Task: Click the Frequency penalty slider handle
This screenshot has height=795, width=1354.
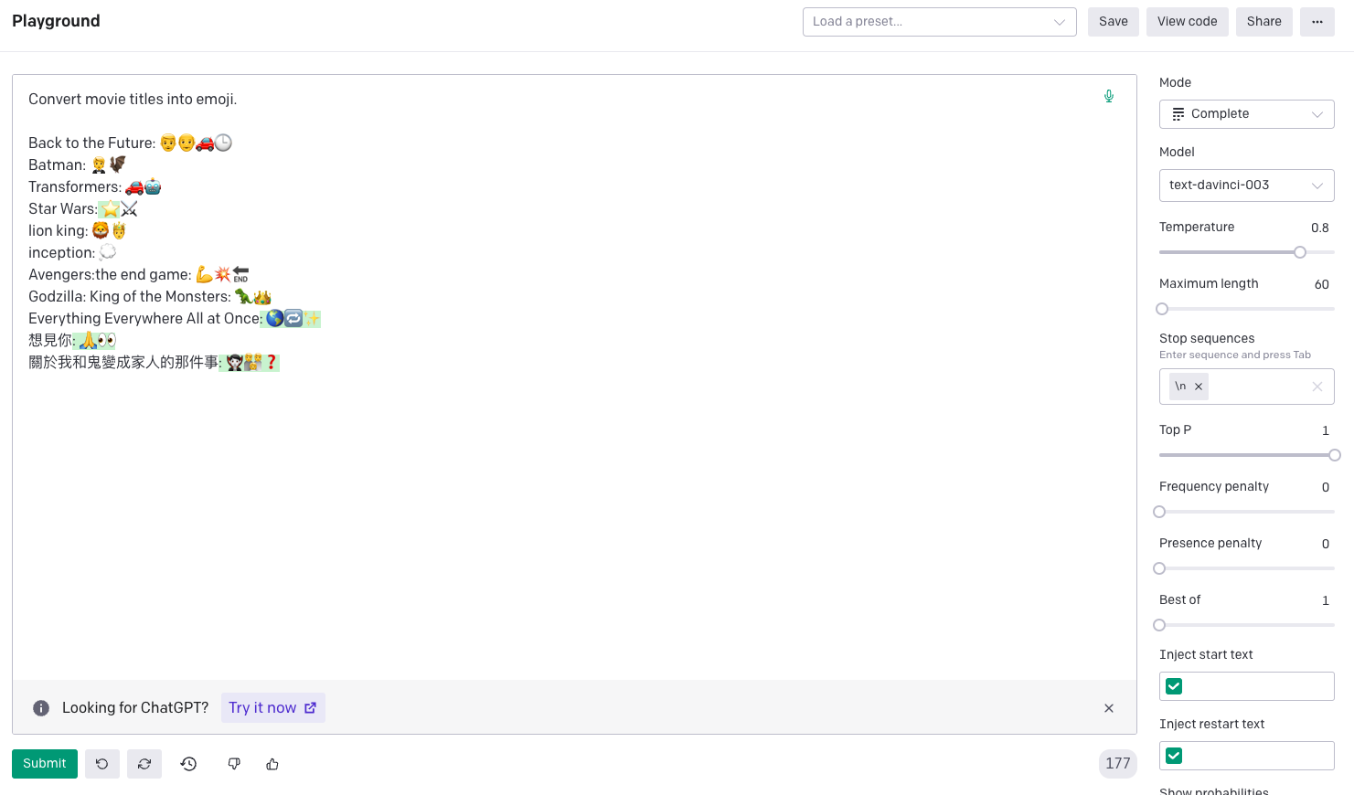Action: pyautogui.click(x=1159, y=512)
